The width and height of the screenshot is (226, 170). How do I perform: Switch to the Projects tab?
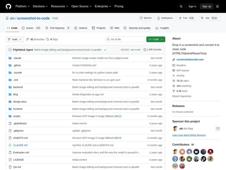click(x=99, y=28)
